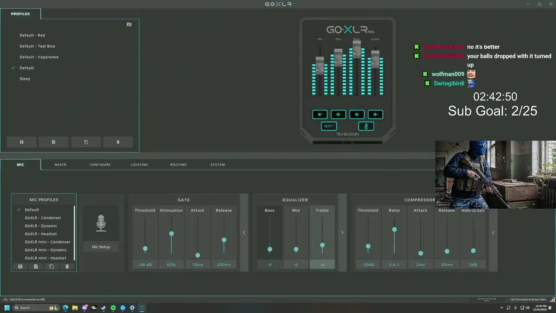Select the Profiles tab
Image resolution: width=556 pixels, height=313 pixels.
(20, 14)
